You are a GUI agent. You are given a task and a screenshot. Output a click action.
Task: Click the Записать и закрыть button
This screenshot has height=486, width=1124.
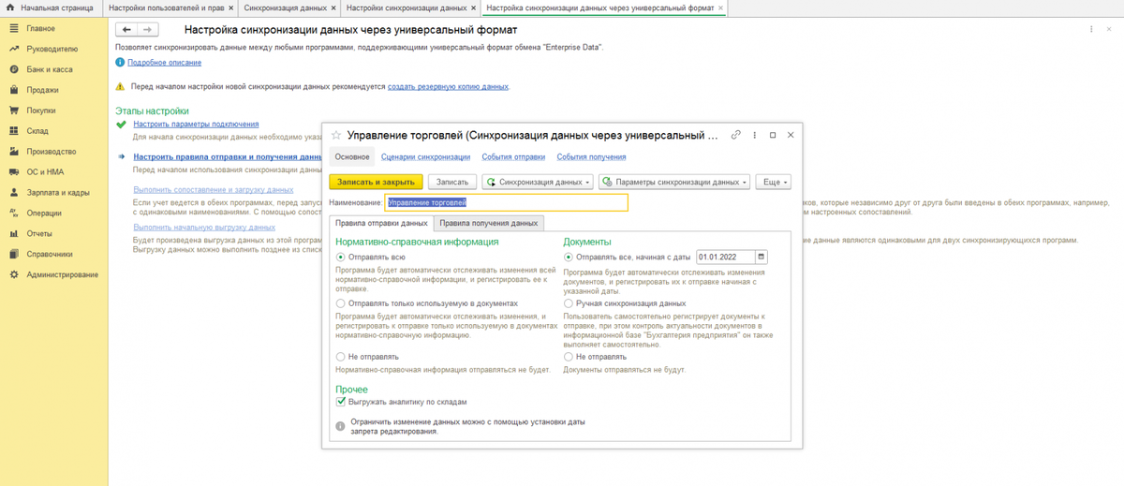tap(377, 182)
